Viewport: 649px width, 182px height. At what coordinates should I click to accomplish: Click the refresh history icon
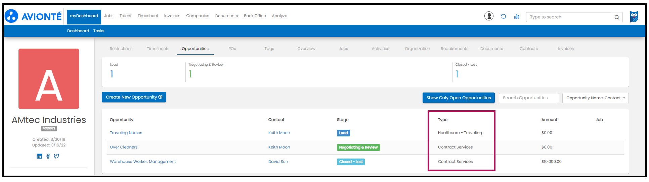tap(503, 16)
